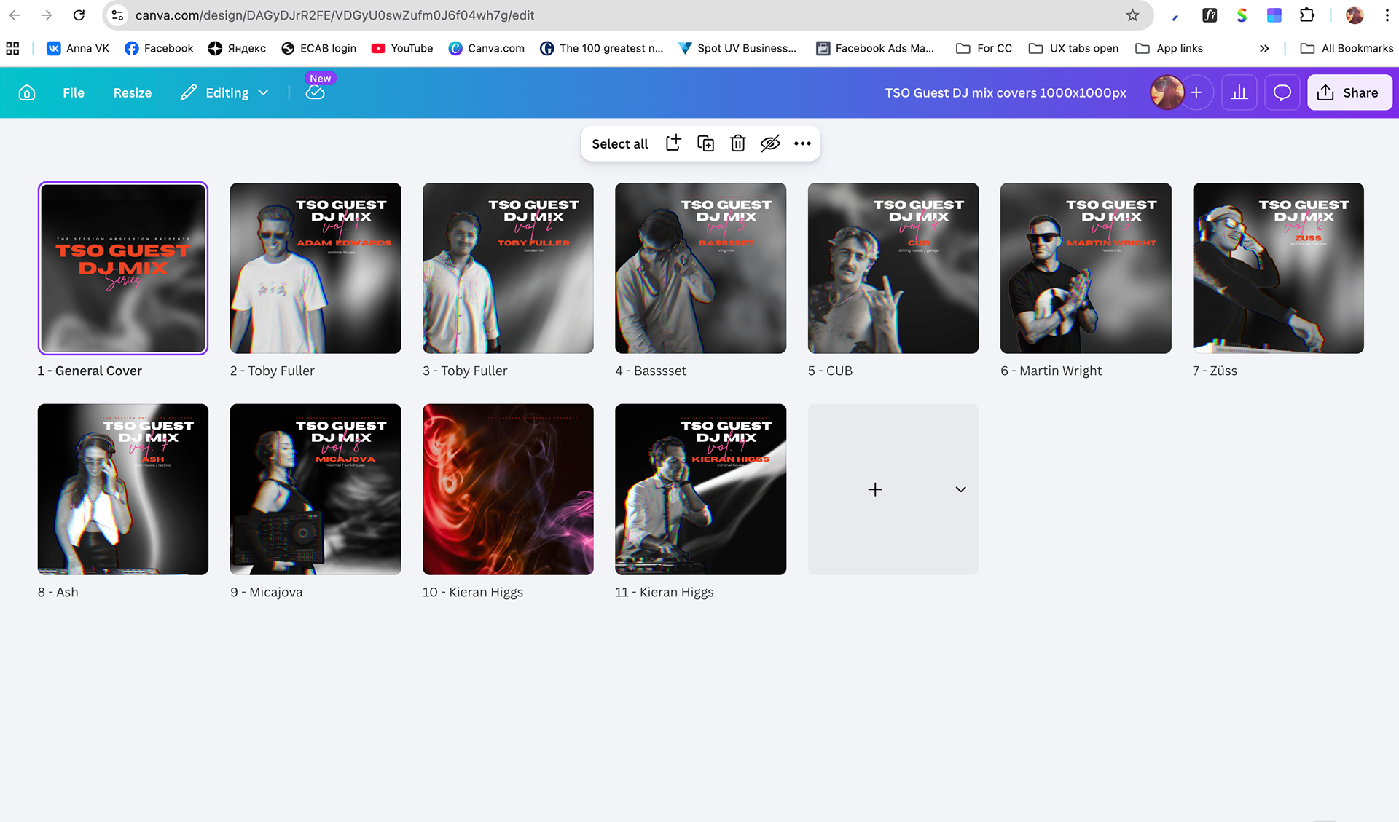The image size is (1399, 822).
Task: Open the three-dots more options menu
Action: click(x=802, y=143)
